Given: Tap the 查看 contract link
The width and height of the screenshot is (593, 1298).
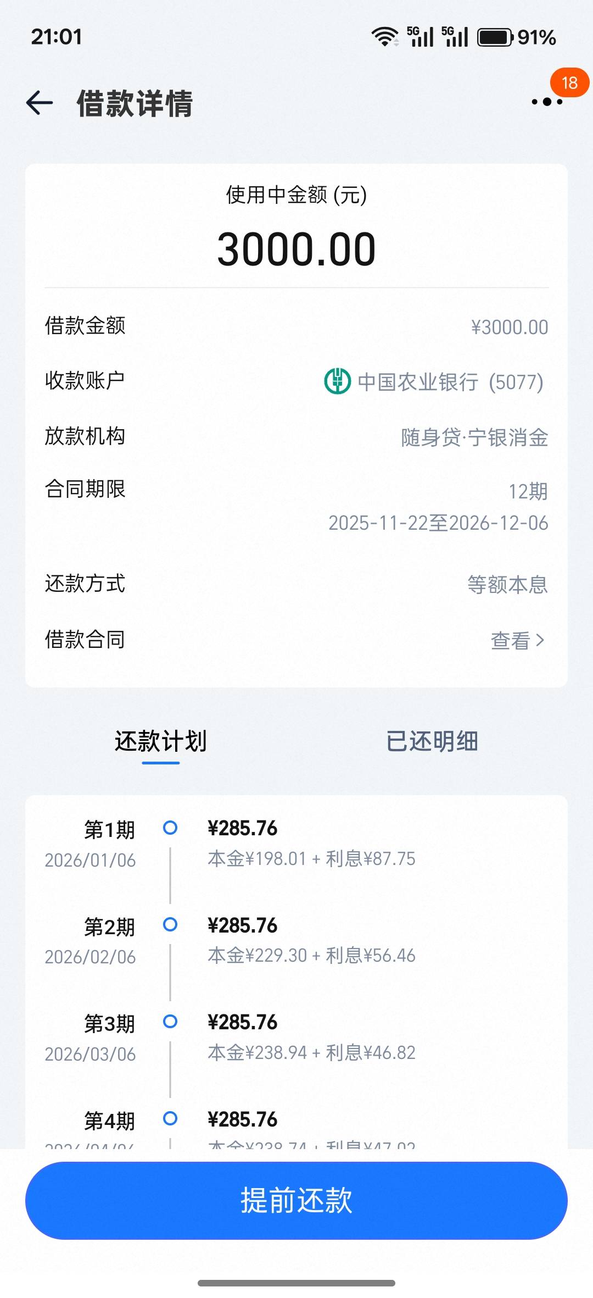Looking at the screenshot, I should [x=510, y=640].
